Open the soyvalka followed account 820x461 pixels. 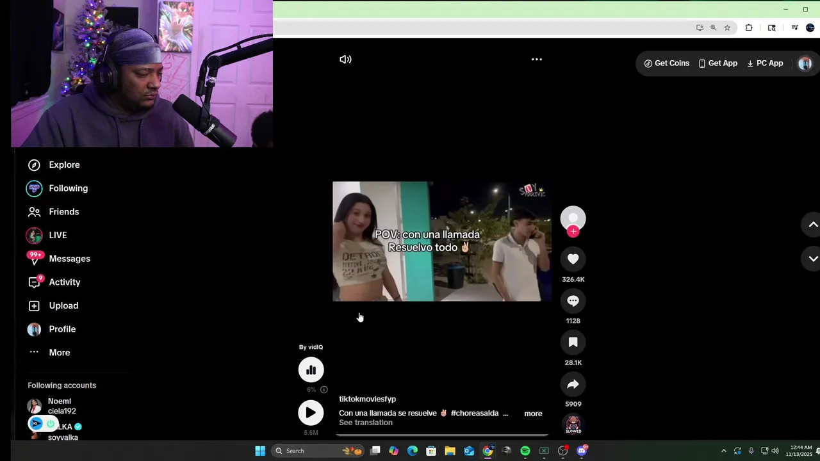[x=63, y=432]
